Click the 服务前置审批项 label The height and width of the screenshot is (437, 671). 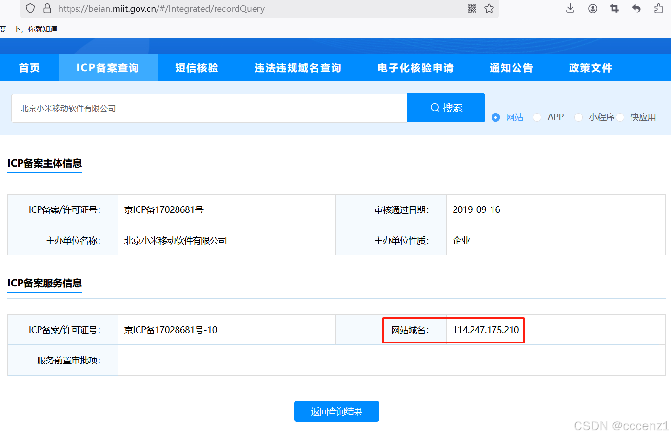click(x=69, y=361)
